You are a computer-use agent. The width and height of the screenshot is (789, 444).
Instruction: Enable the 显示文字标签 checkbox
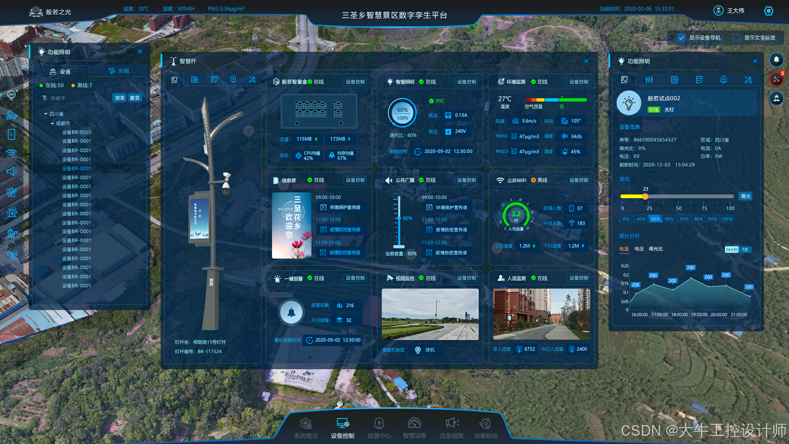pyautogui.click(x=737, y=38)
